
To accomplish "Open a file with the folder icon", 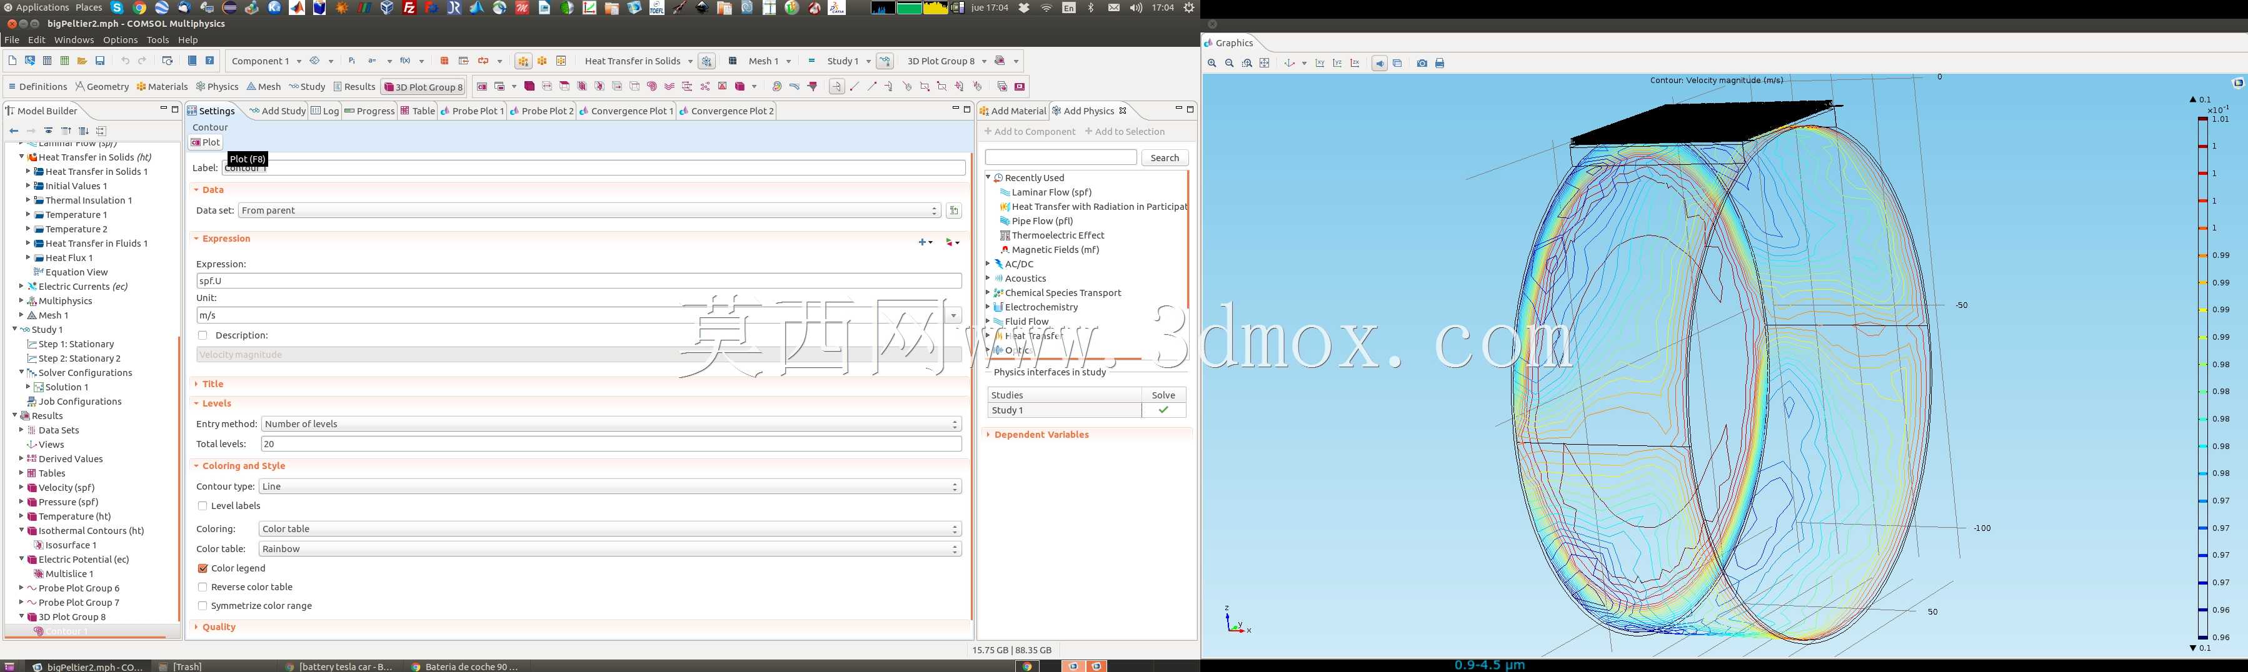I will point(82,61).
